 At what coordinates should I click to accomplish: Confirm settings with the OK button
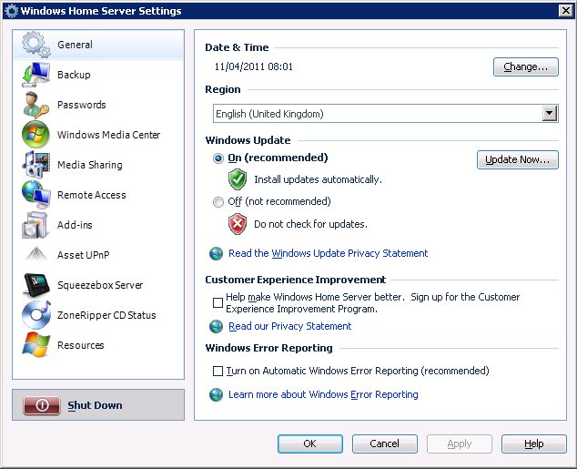click(309, 444)
